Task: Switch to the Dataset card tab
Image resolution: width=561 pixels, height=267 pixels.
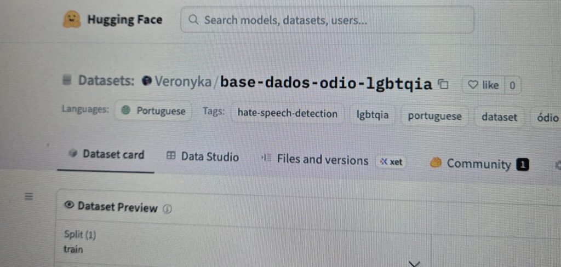Action: (x=106, y=155)
